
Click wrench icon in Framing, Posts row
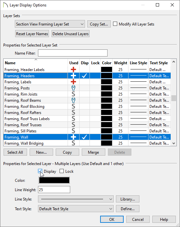pyautogui.click(x=73, y=88)
